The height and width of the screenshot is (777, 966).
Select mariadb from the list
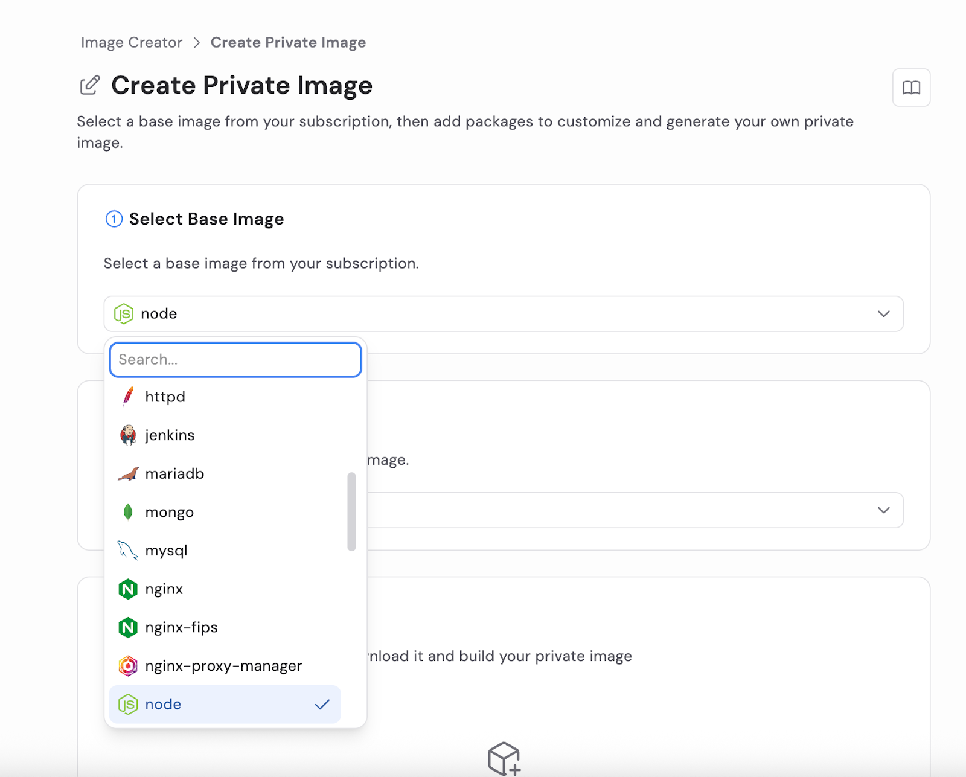pos(225,474)
